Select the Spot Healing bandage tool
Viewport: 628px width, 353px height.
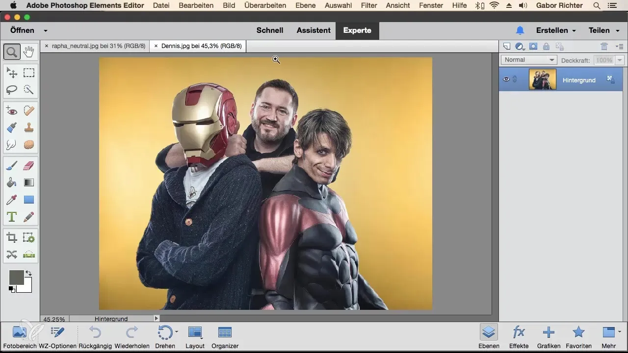click(x=29, y=111)
